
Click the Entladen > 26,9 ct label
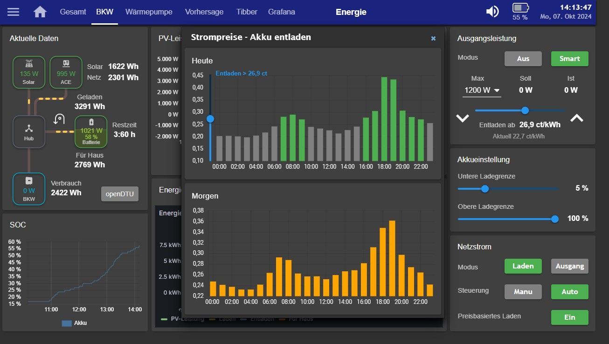241,74
